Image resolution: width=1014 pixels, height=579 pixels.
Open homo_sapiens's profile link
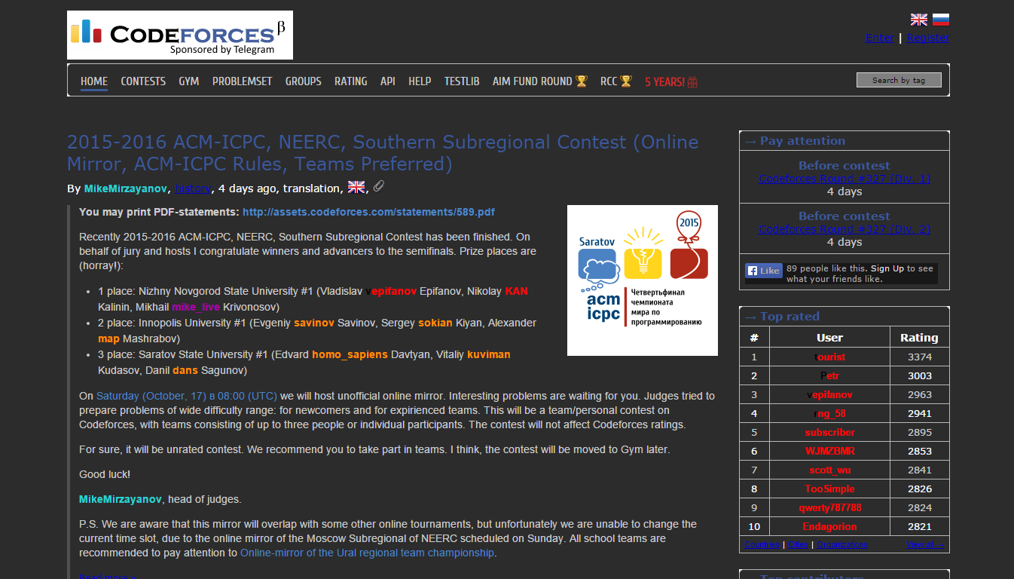tap(350, 354)
